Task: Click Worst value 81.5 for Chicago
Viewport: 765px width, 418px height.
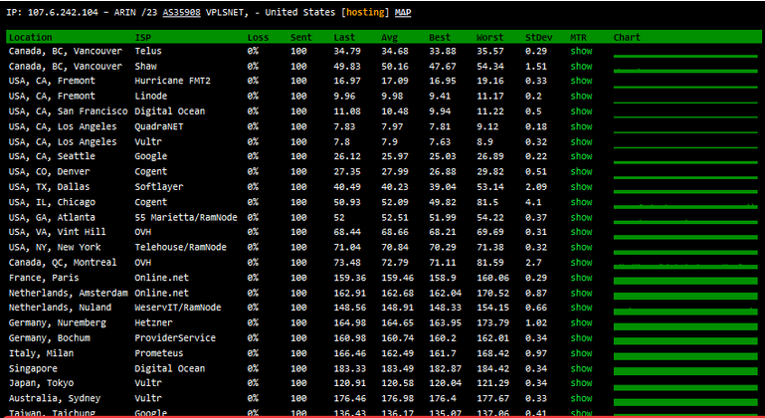Action: click(x=487, y=202)
